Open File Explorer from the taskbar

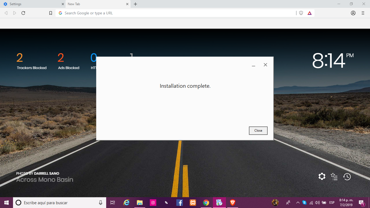point(140,203)
